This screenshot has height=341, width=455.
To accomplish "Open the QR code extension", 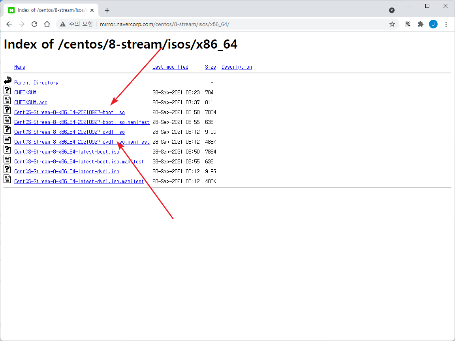I will (x=408, y=24).
